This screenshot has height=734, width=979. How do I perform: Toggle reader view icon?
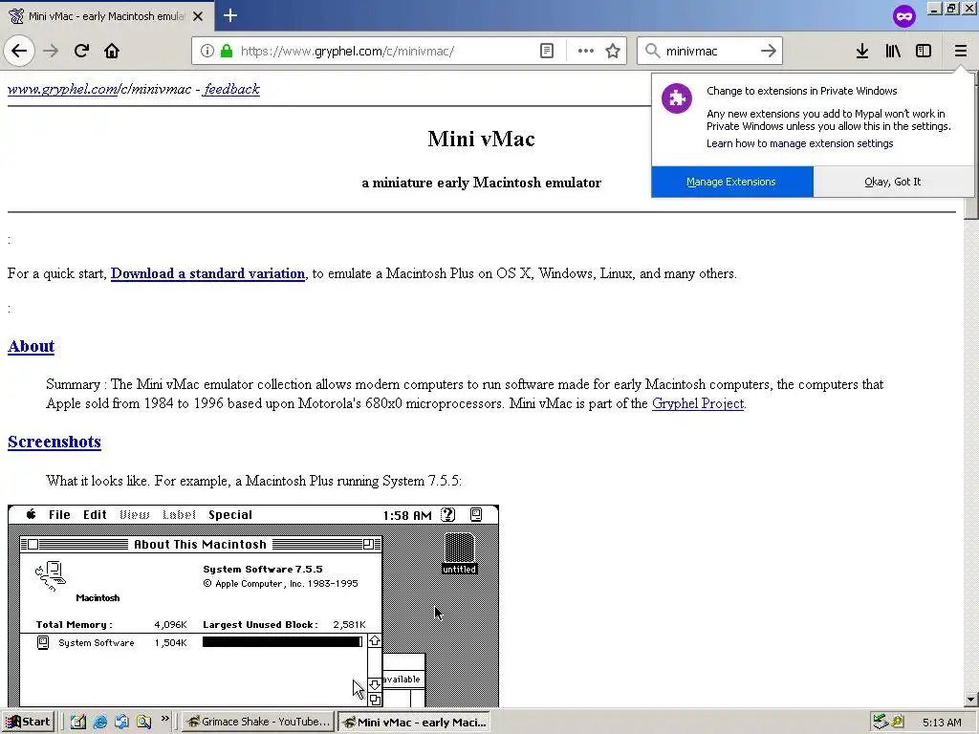click(546, 51)
